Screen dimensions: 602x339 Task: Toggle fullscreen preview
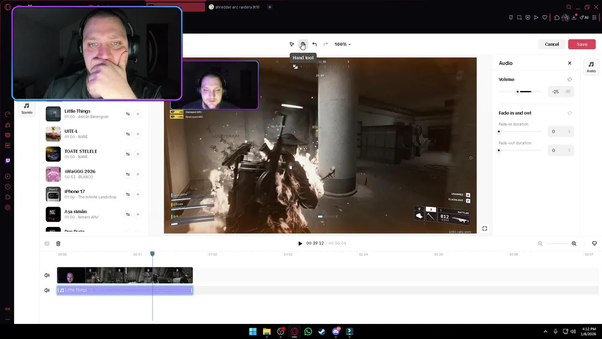coord(484,229)
